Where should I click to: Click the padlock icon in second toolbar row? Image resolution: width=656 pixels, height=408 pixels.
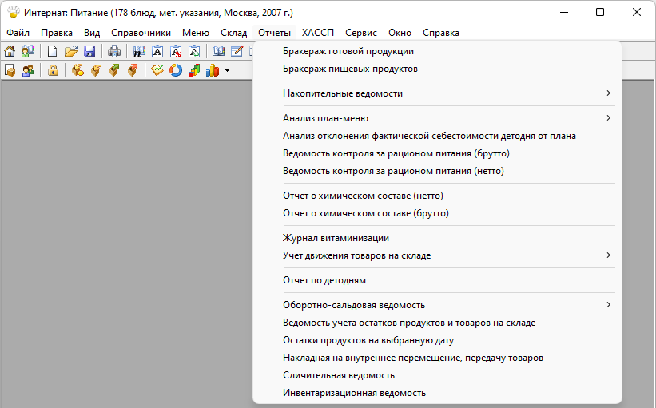[x=53, y=71]
